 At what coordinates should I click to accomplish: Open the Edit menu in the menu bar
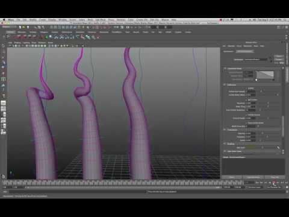point(25,20)
